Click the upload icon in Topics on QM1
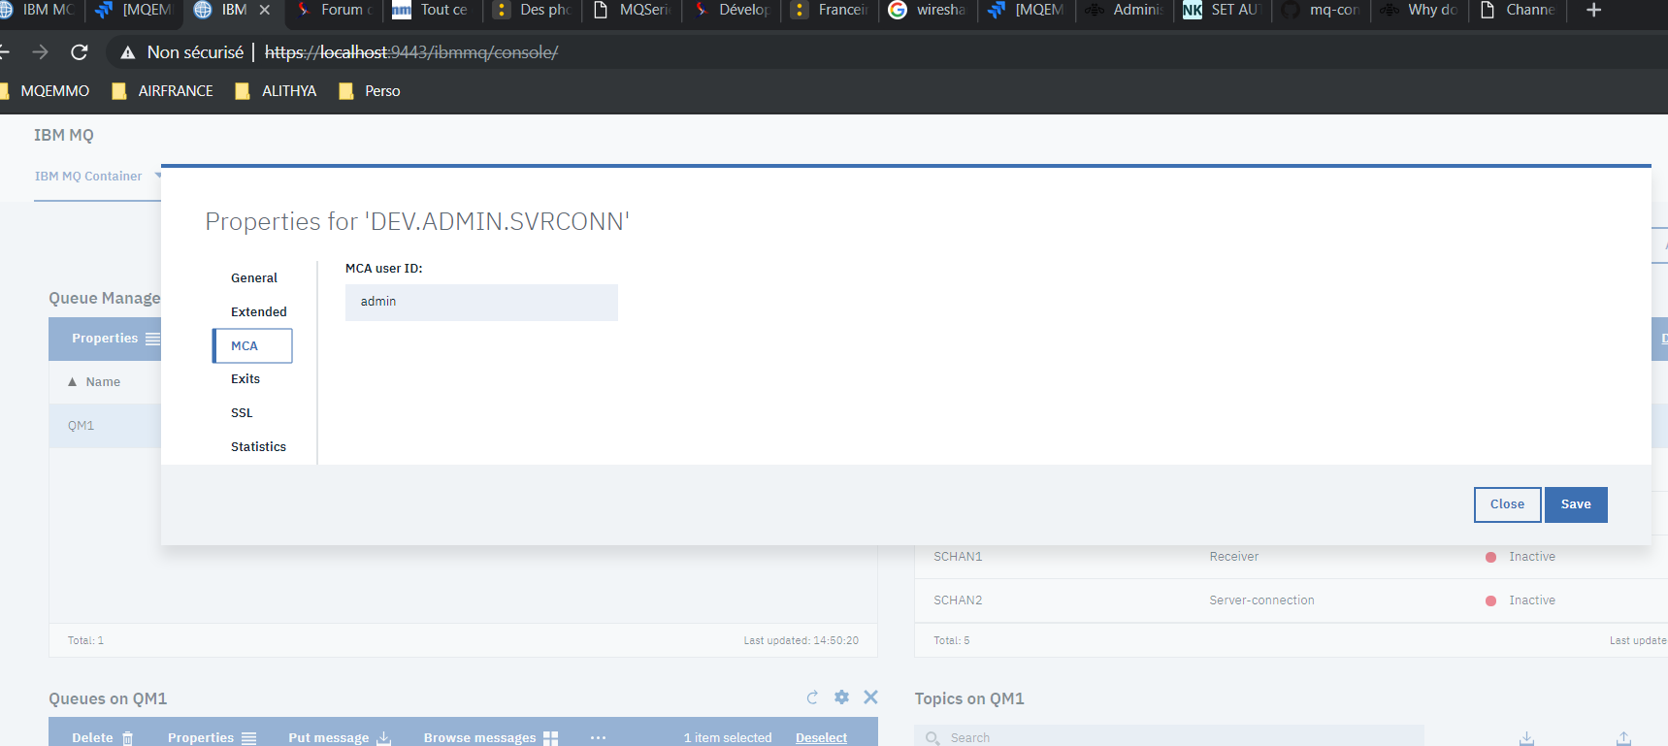This screenshot has width=1668, height=746. coord(1623,738)
